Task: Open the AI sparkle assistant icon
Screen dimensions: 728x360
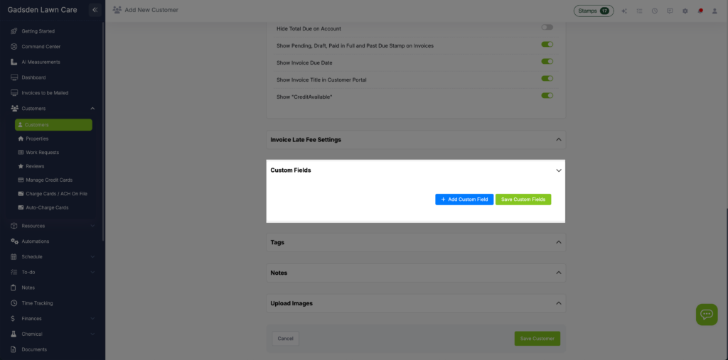Action: click(624, 11)
